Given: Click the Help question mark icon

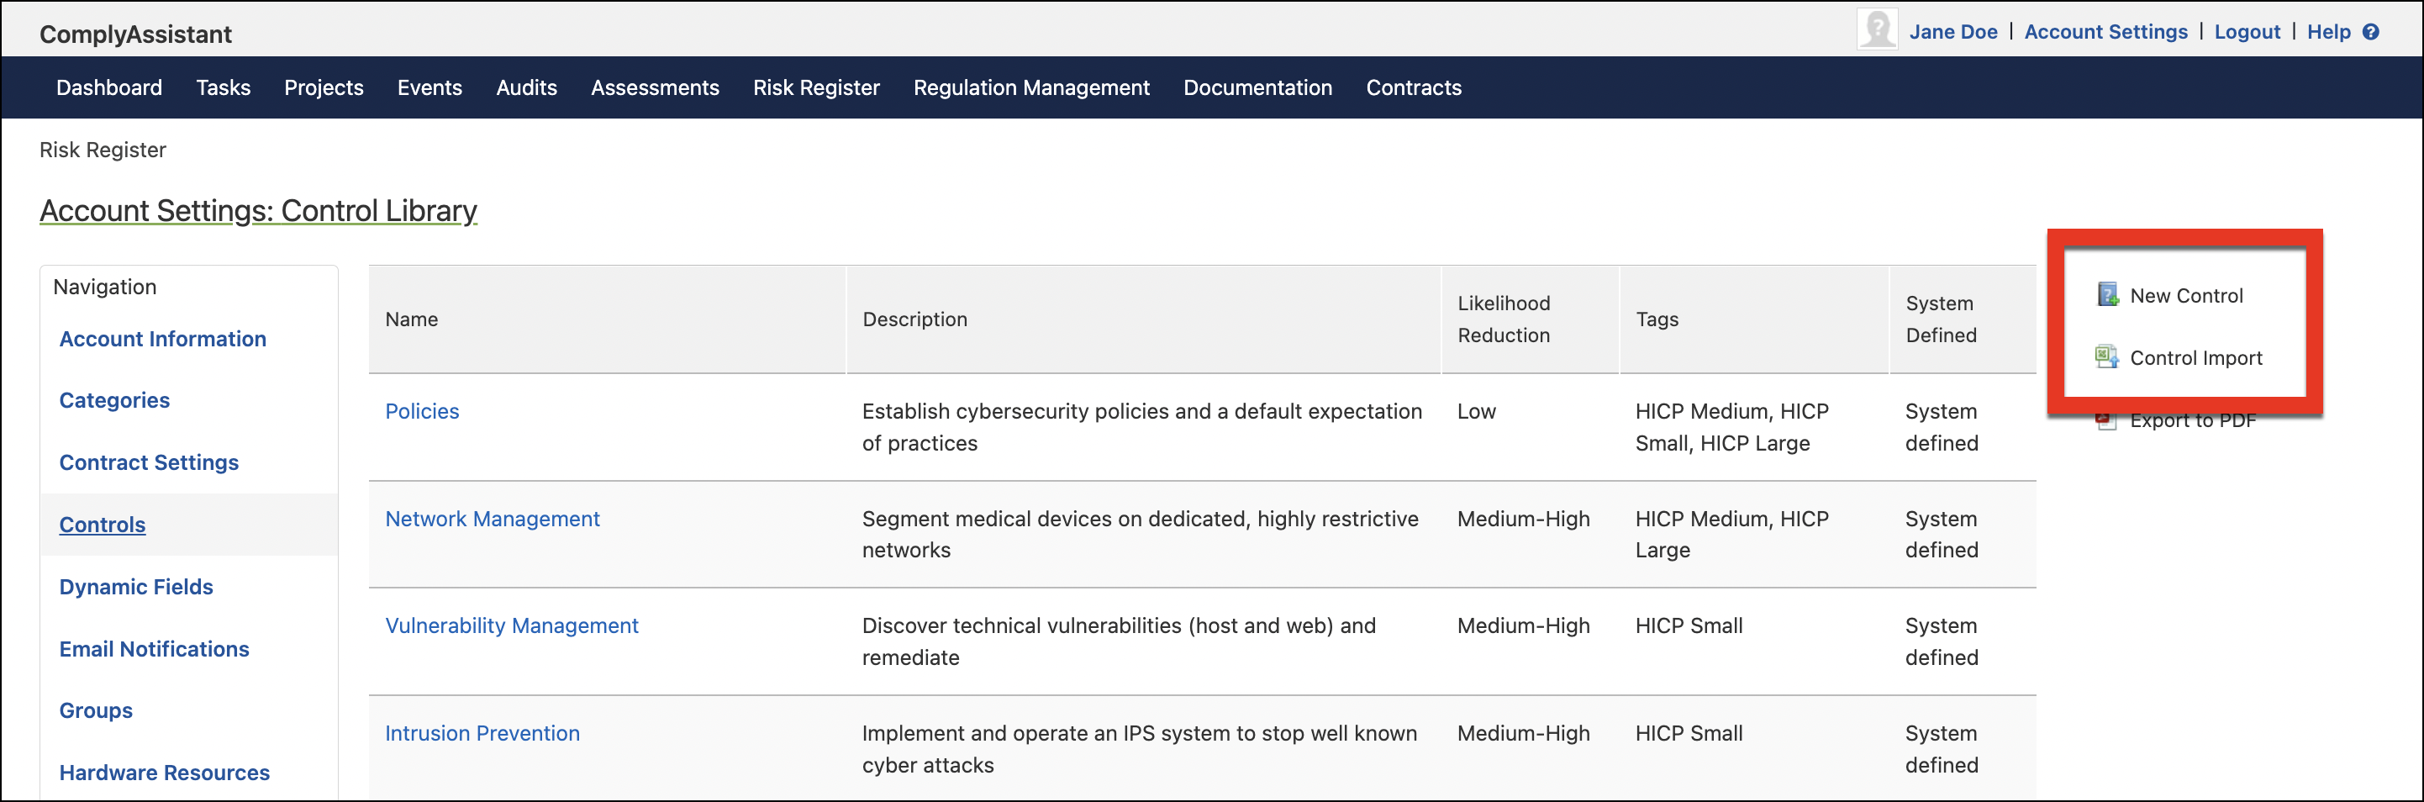Looking at the screenshot, I should coord(2371,31).
